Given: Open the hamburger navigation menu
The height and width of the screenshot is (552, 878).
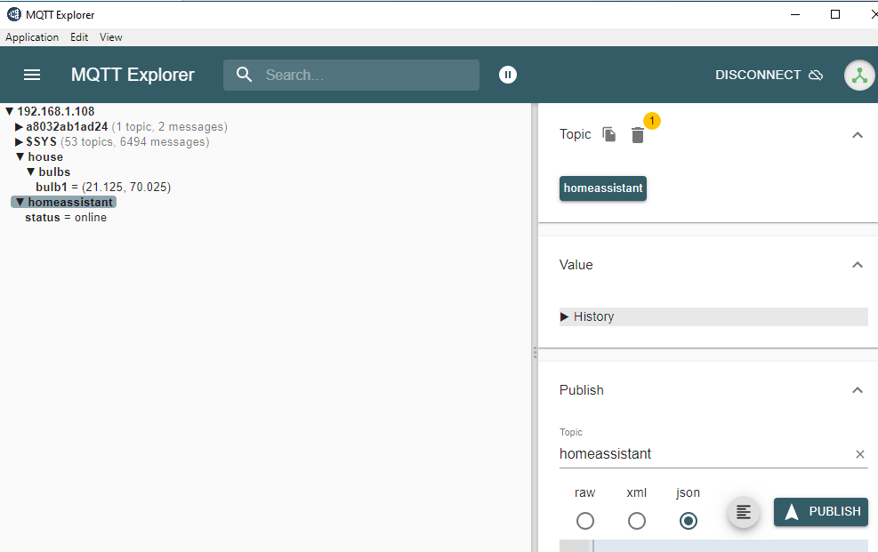Looking at the screenshot, I should click(32, 75).
